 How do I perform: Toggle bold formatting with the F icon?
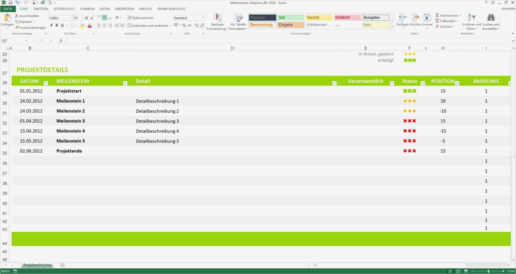coord(52,25)
